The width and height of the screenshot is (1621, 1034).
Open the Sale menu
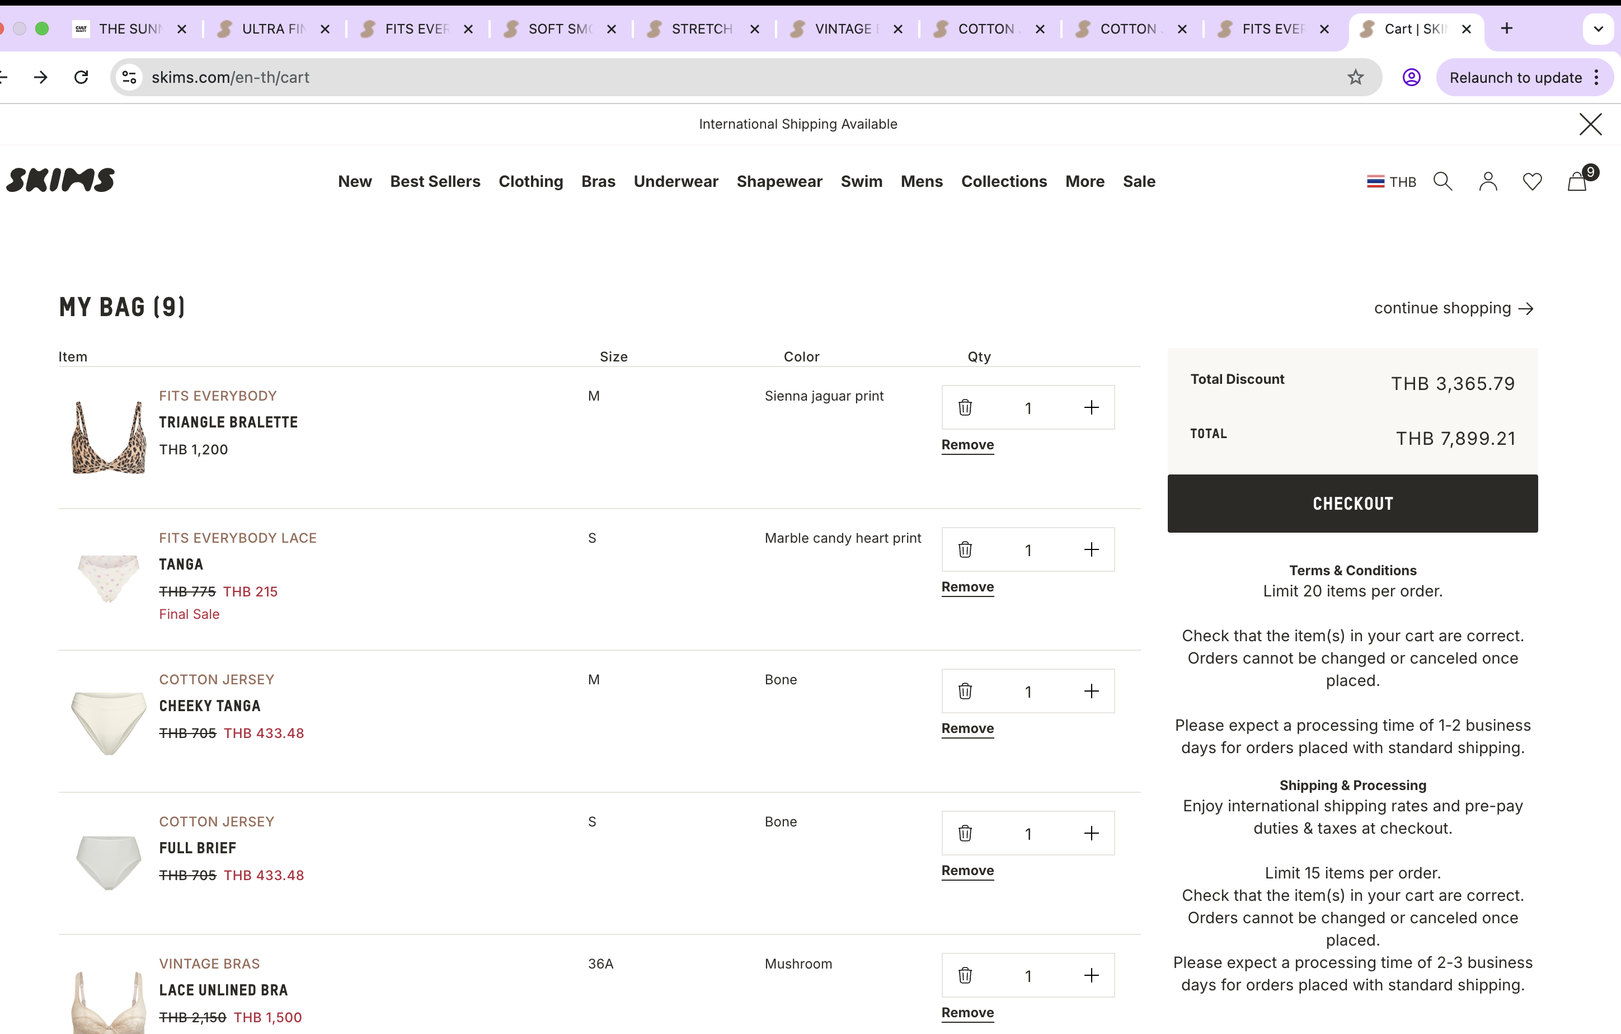[1139, 181]
